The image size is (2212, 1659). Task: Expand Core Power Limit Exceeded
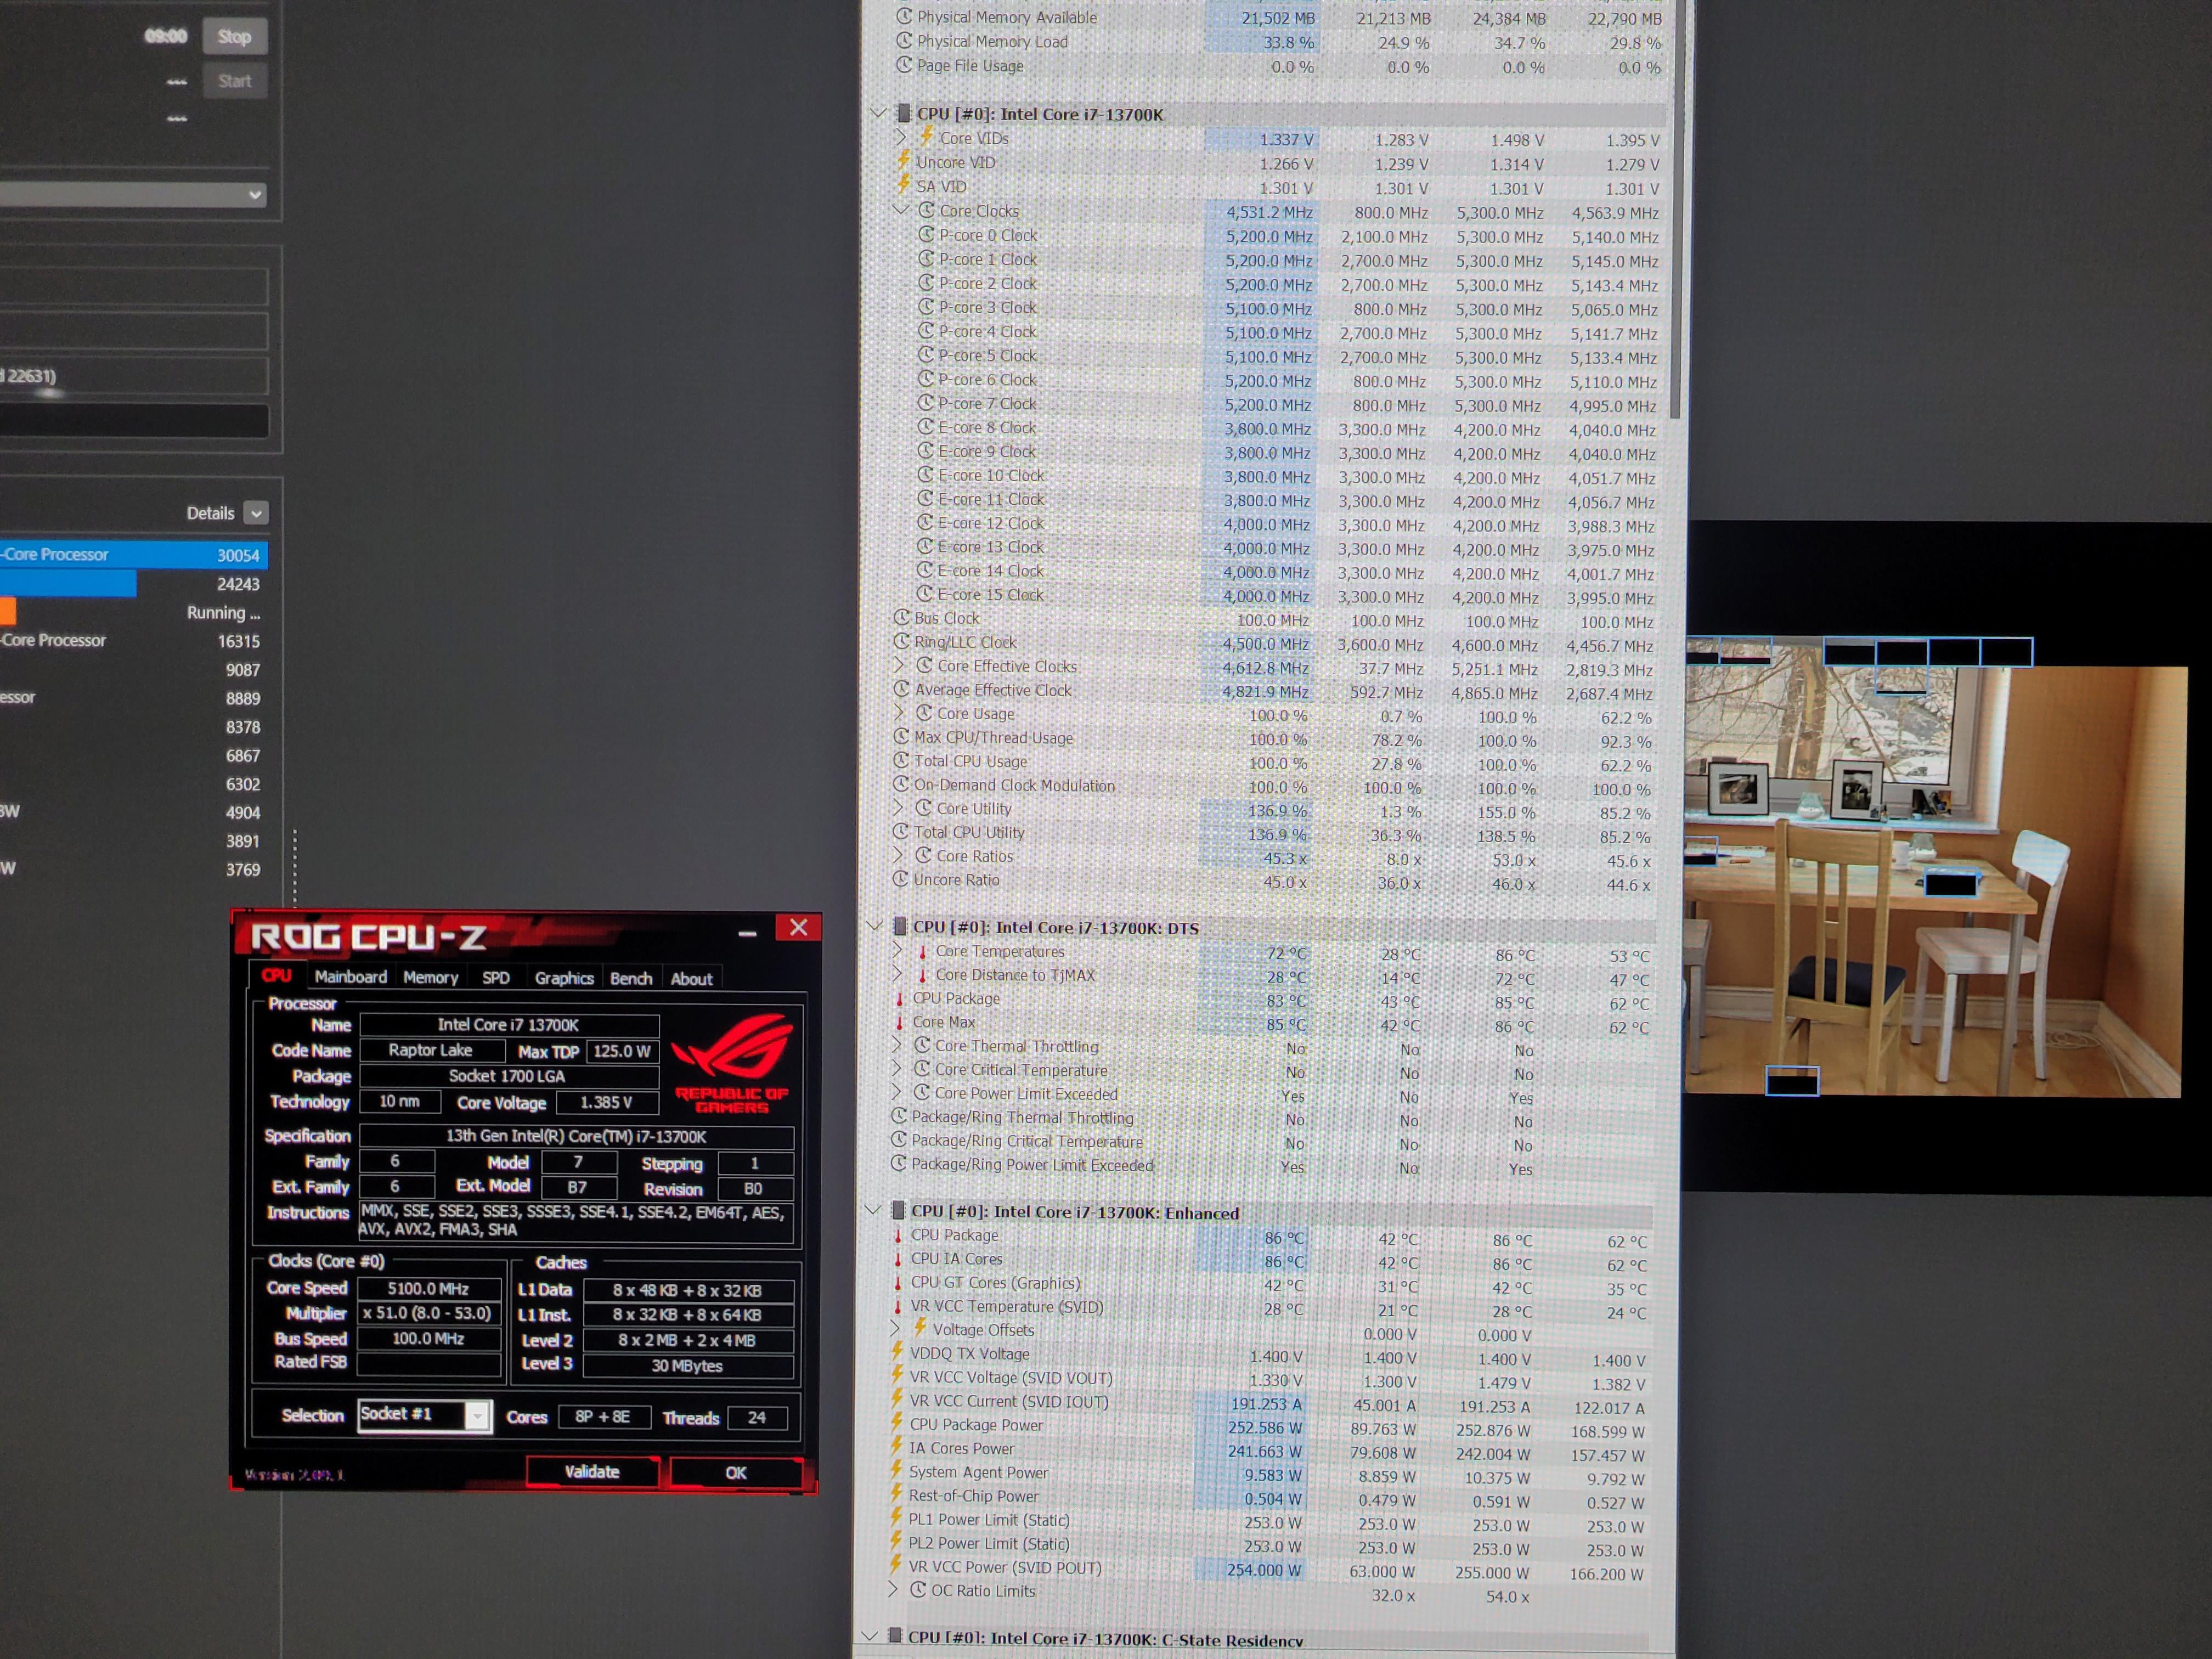(896, 1092)
